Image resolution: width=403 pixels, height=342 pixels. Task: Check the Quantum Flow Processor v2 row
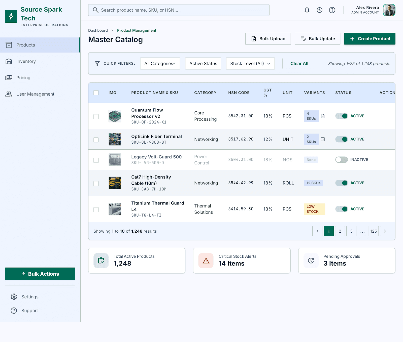(x=96, y=116)
